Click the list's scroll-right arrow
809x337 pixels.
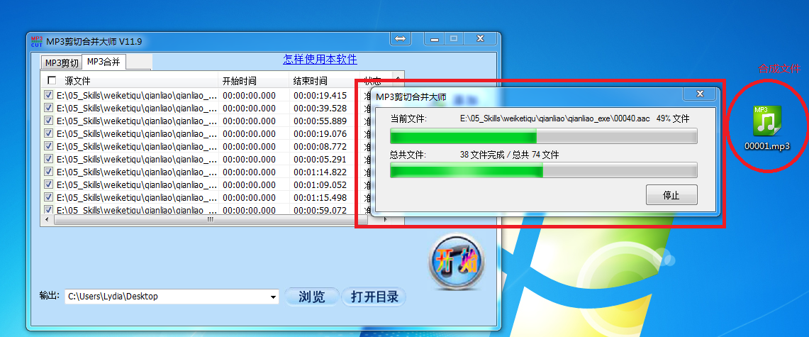click(x=385, y=220)
